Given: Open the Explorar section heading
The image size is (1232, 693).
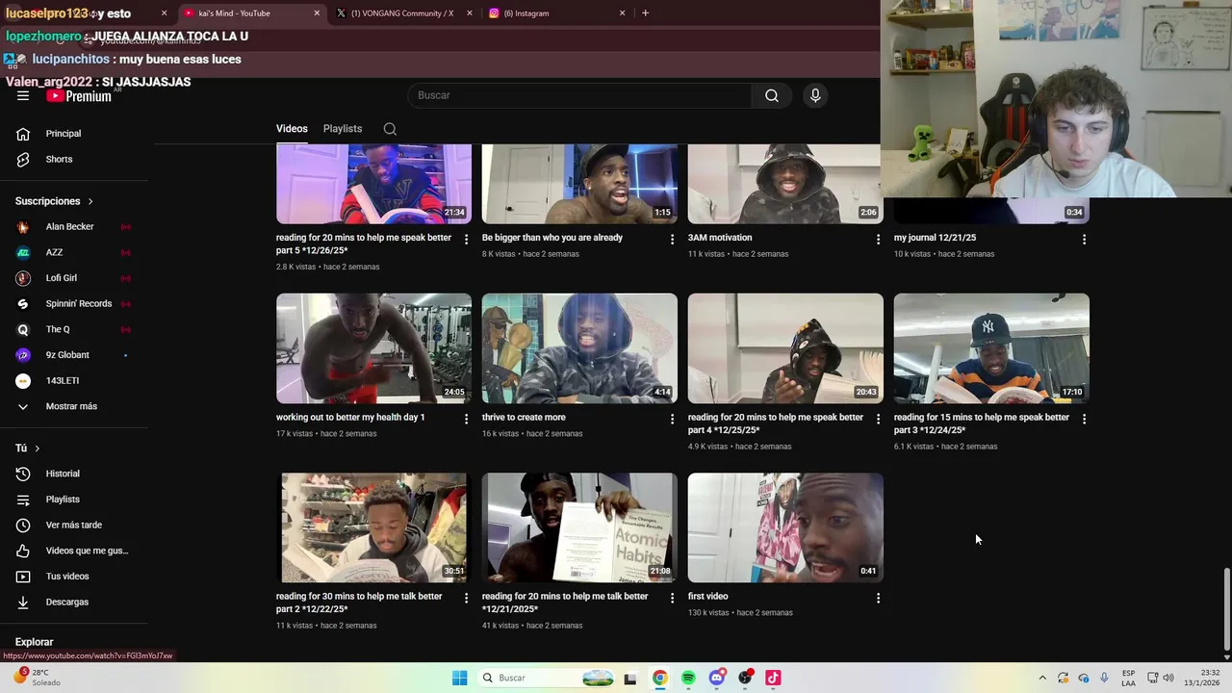Looking at the screenshot, I should [x=34, y=642].
